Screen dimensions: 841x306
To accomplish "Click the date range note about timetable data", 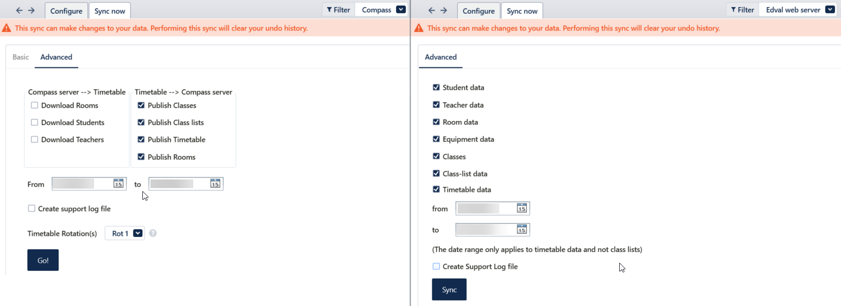I will click(x=537, y=250).
